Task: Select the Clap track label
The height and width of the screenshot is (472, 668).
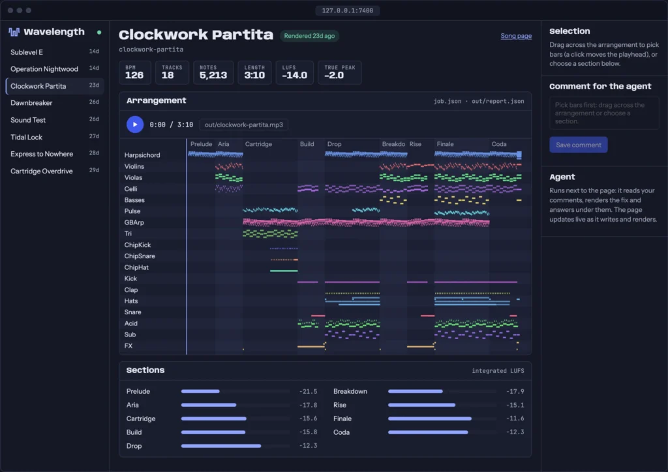Action: click(130, 290)
